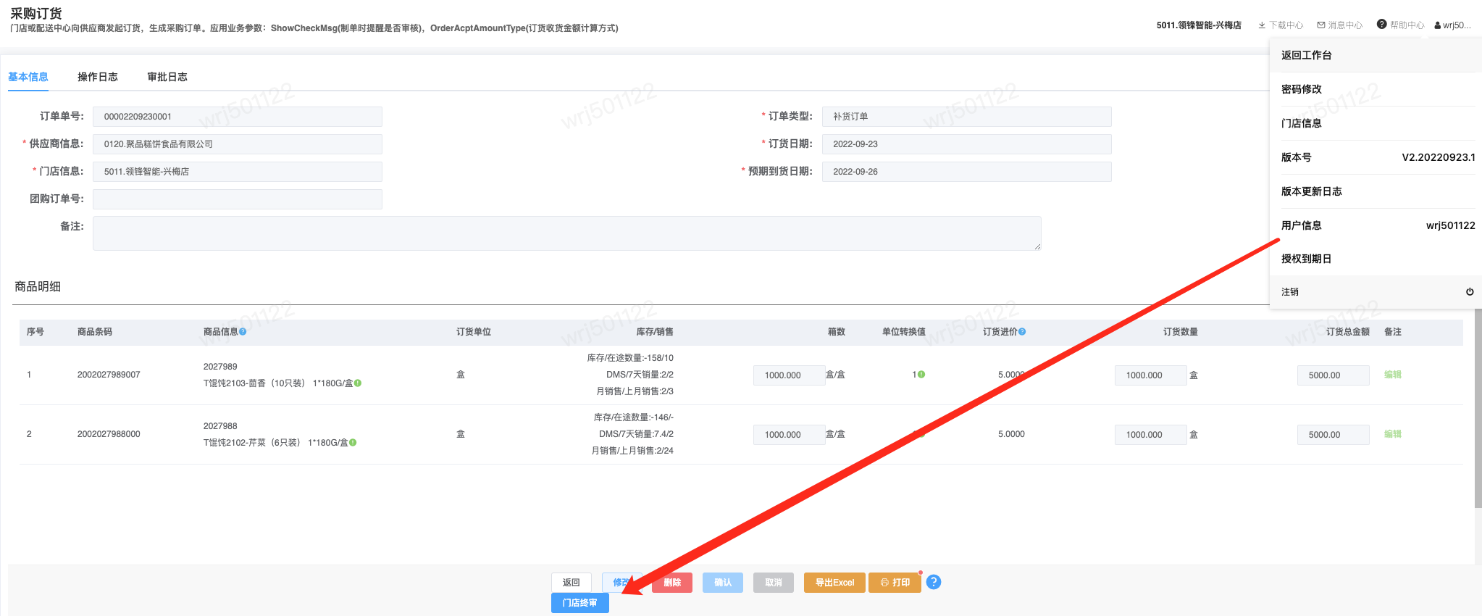Click green info icon after T馄饨2102-芹菜 product
The height and width of the screenshot is (616, 1482).
pos(353,443)
